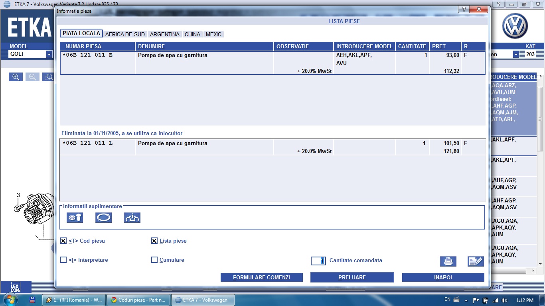Switch to AFRICA DE SUD tab
This screenshot has height=306, width=545.
pyautogui.click(x=125, y=34)
